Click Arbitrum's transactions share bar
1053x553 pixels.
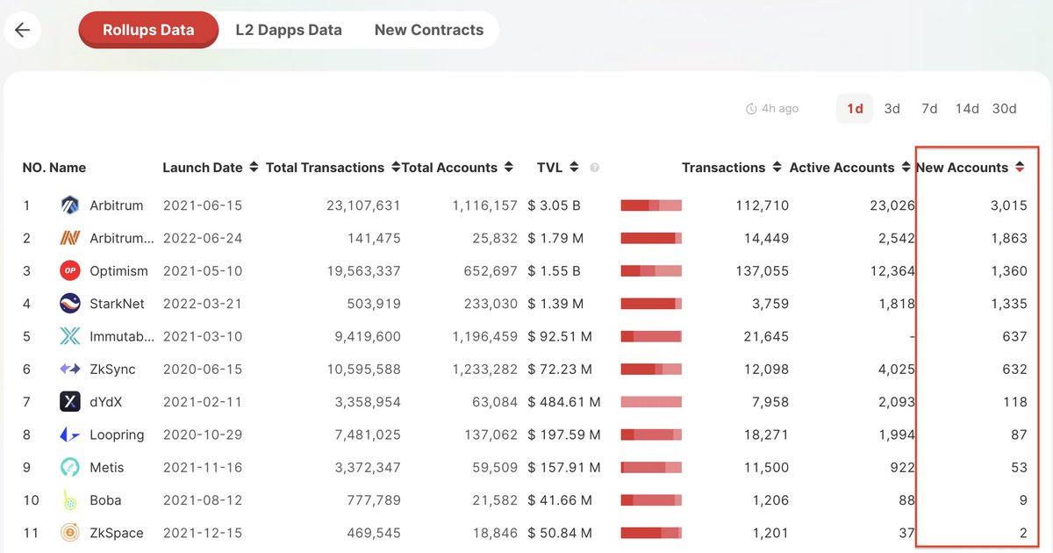click(x=651, y=205)
